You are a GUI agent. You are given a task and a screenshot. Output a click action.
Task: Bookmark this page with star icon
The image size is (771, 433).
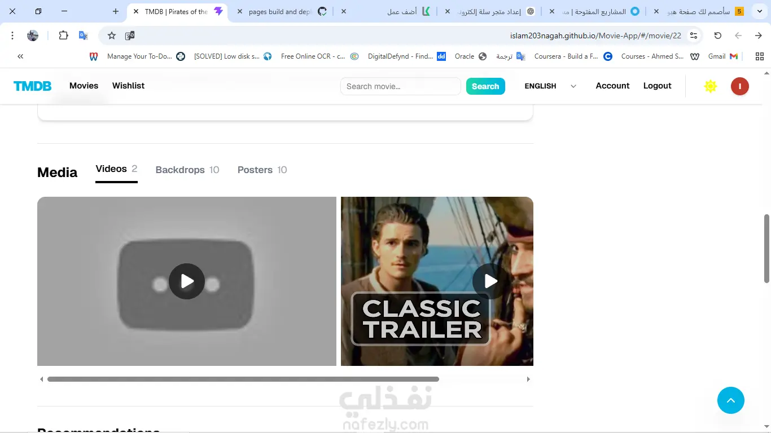(112, 36)
